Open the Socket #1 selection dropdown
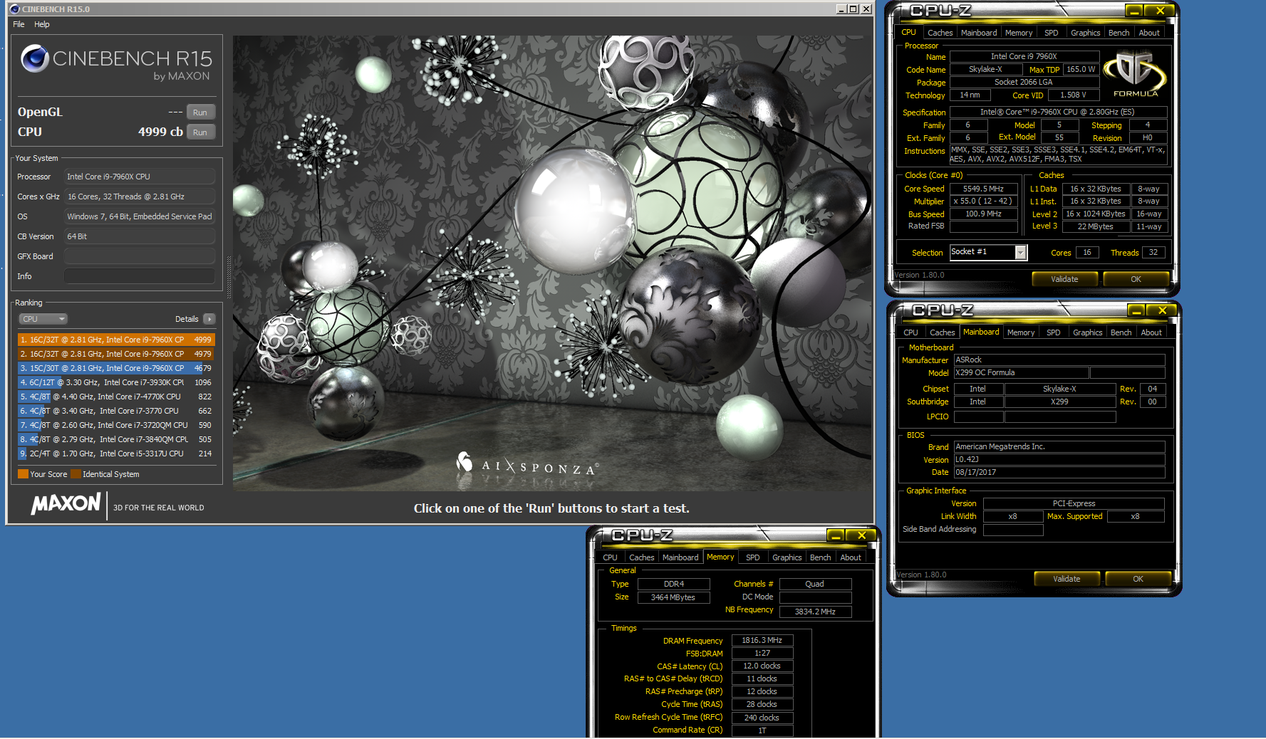This screenshot has width=1266, height=739. (988, 252)
